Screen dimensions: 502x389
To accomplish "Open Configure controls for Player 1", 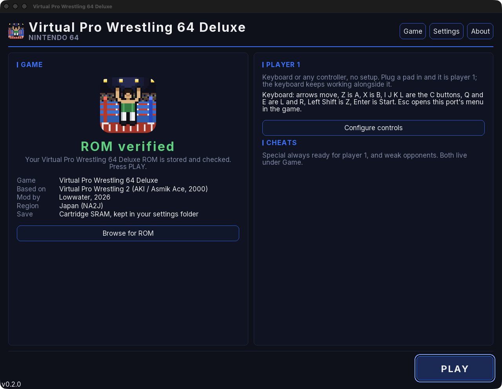I will click(x=373, y=128).
